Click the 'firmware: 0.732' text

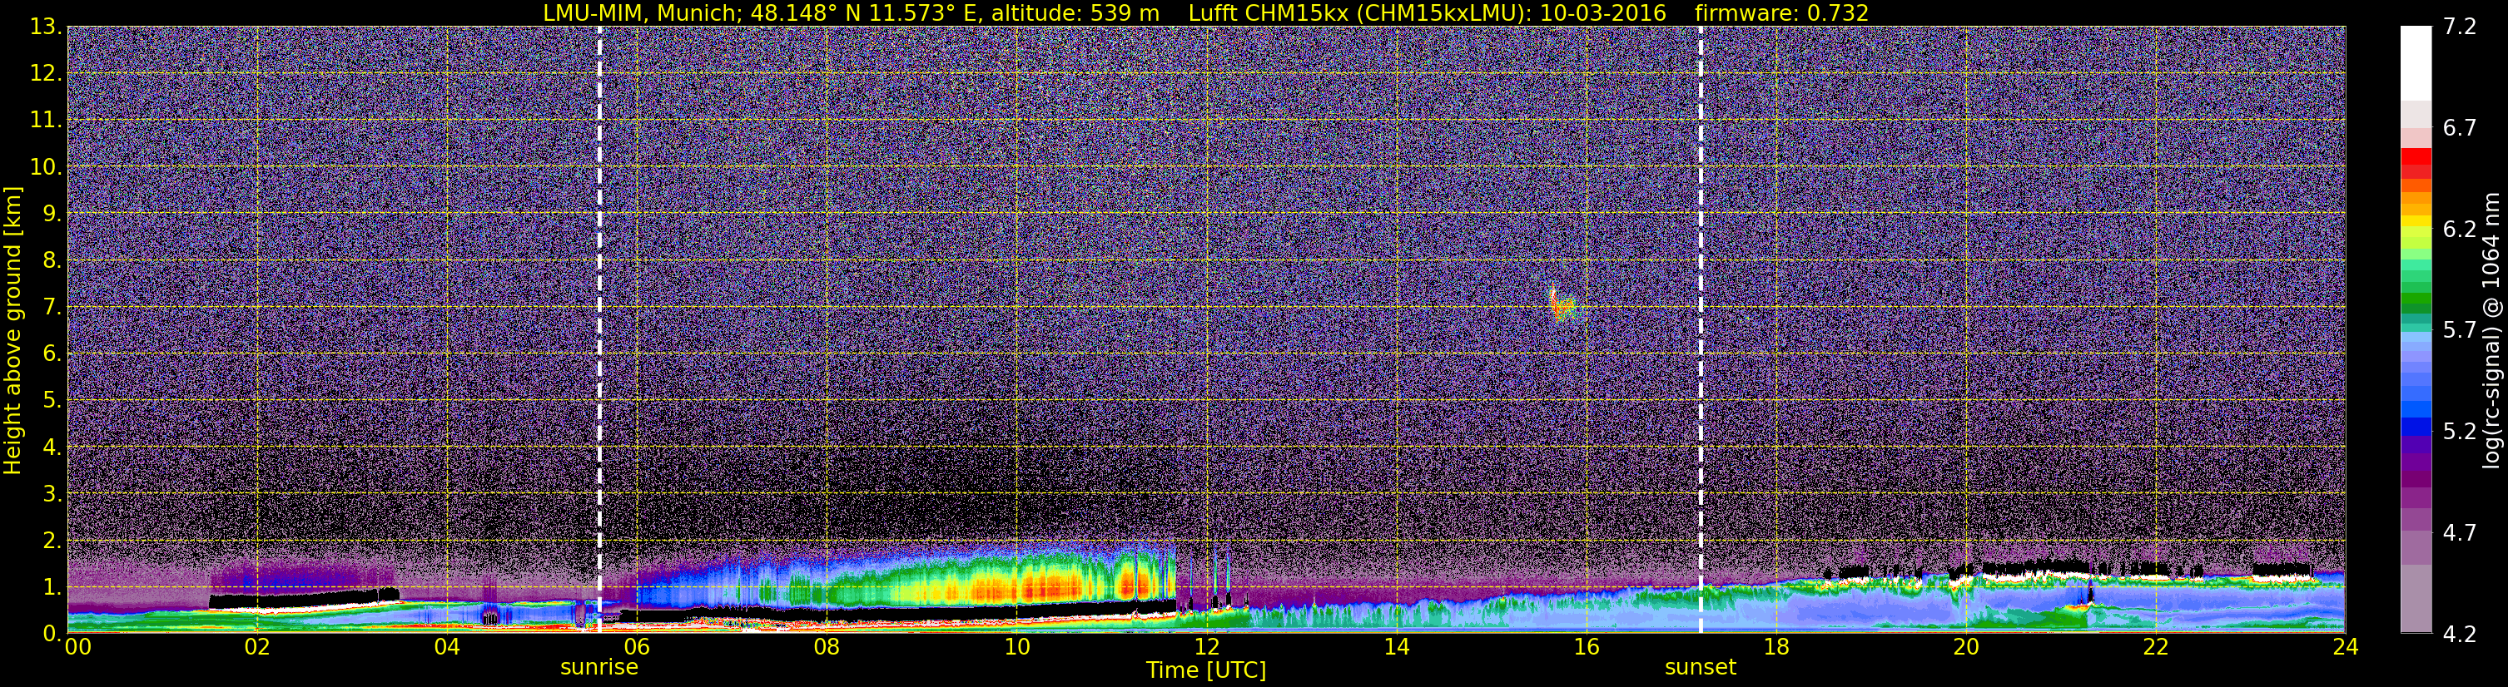[x=1780, y=12]
